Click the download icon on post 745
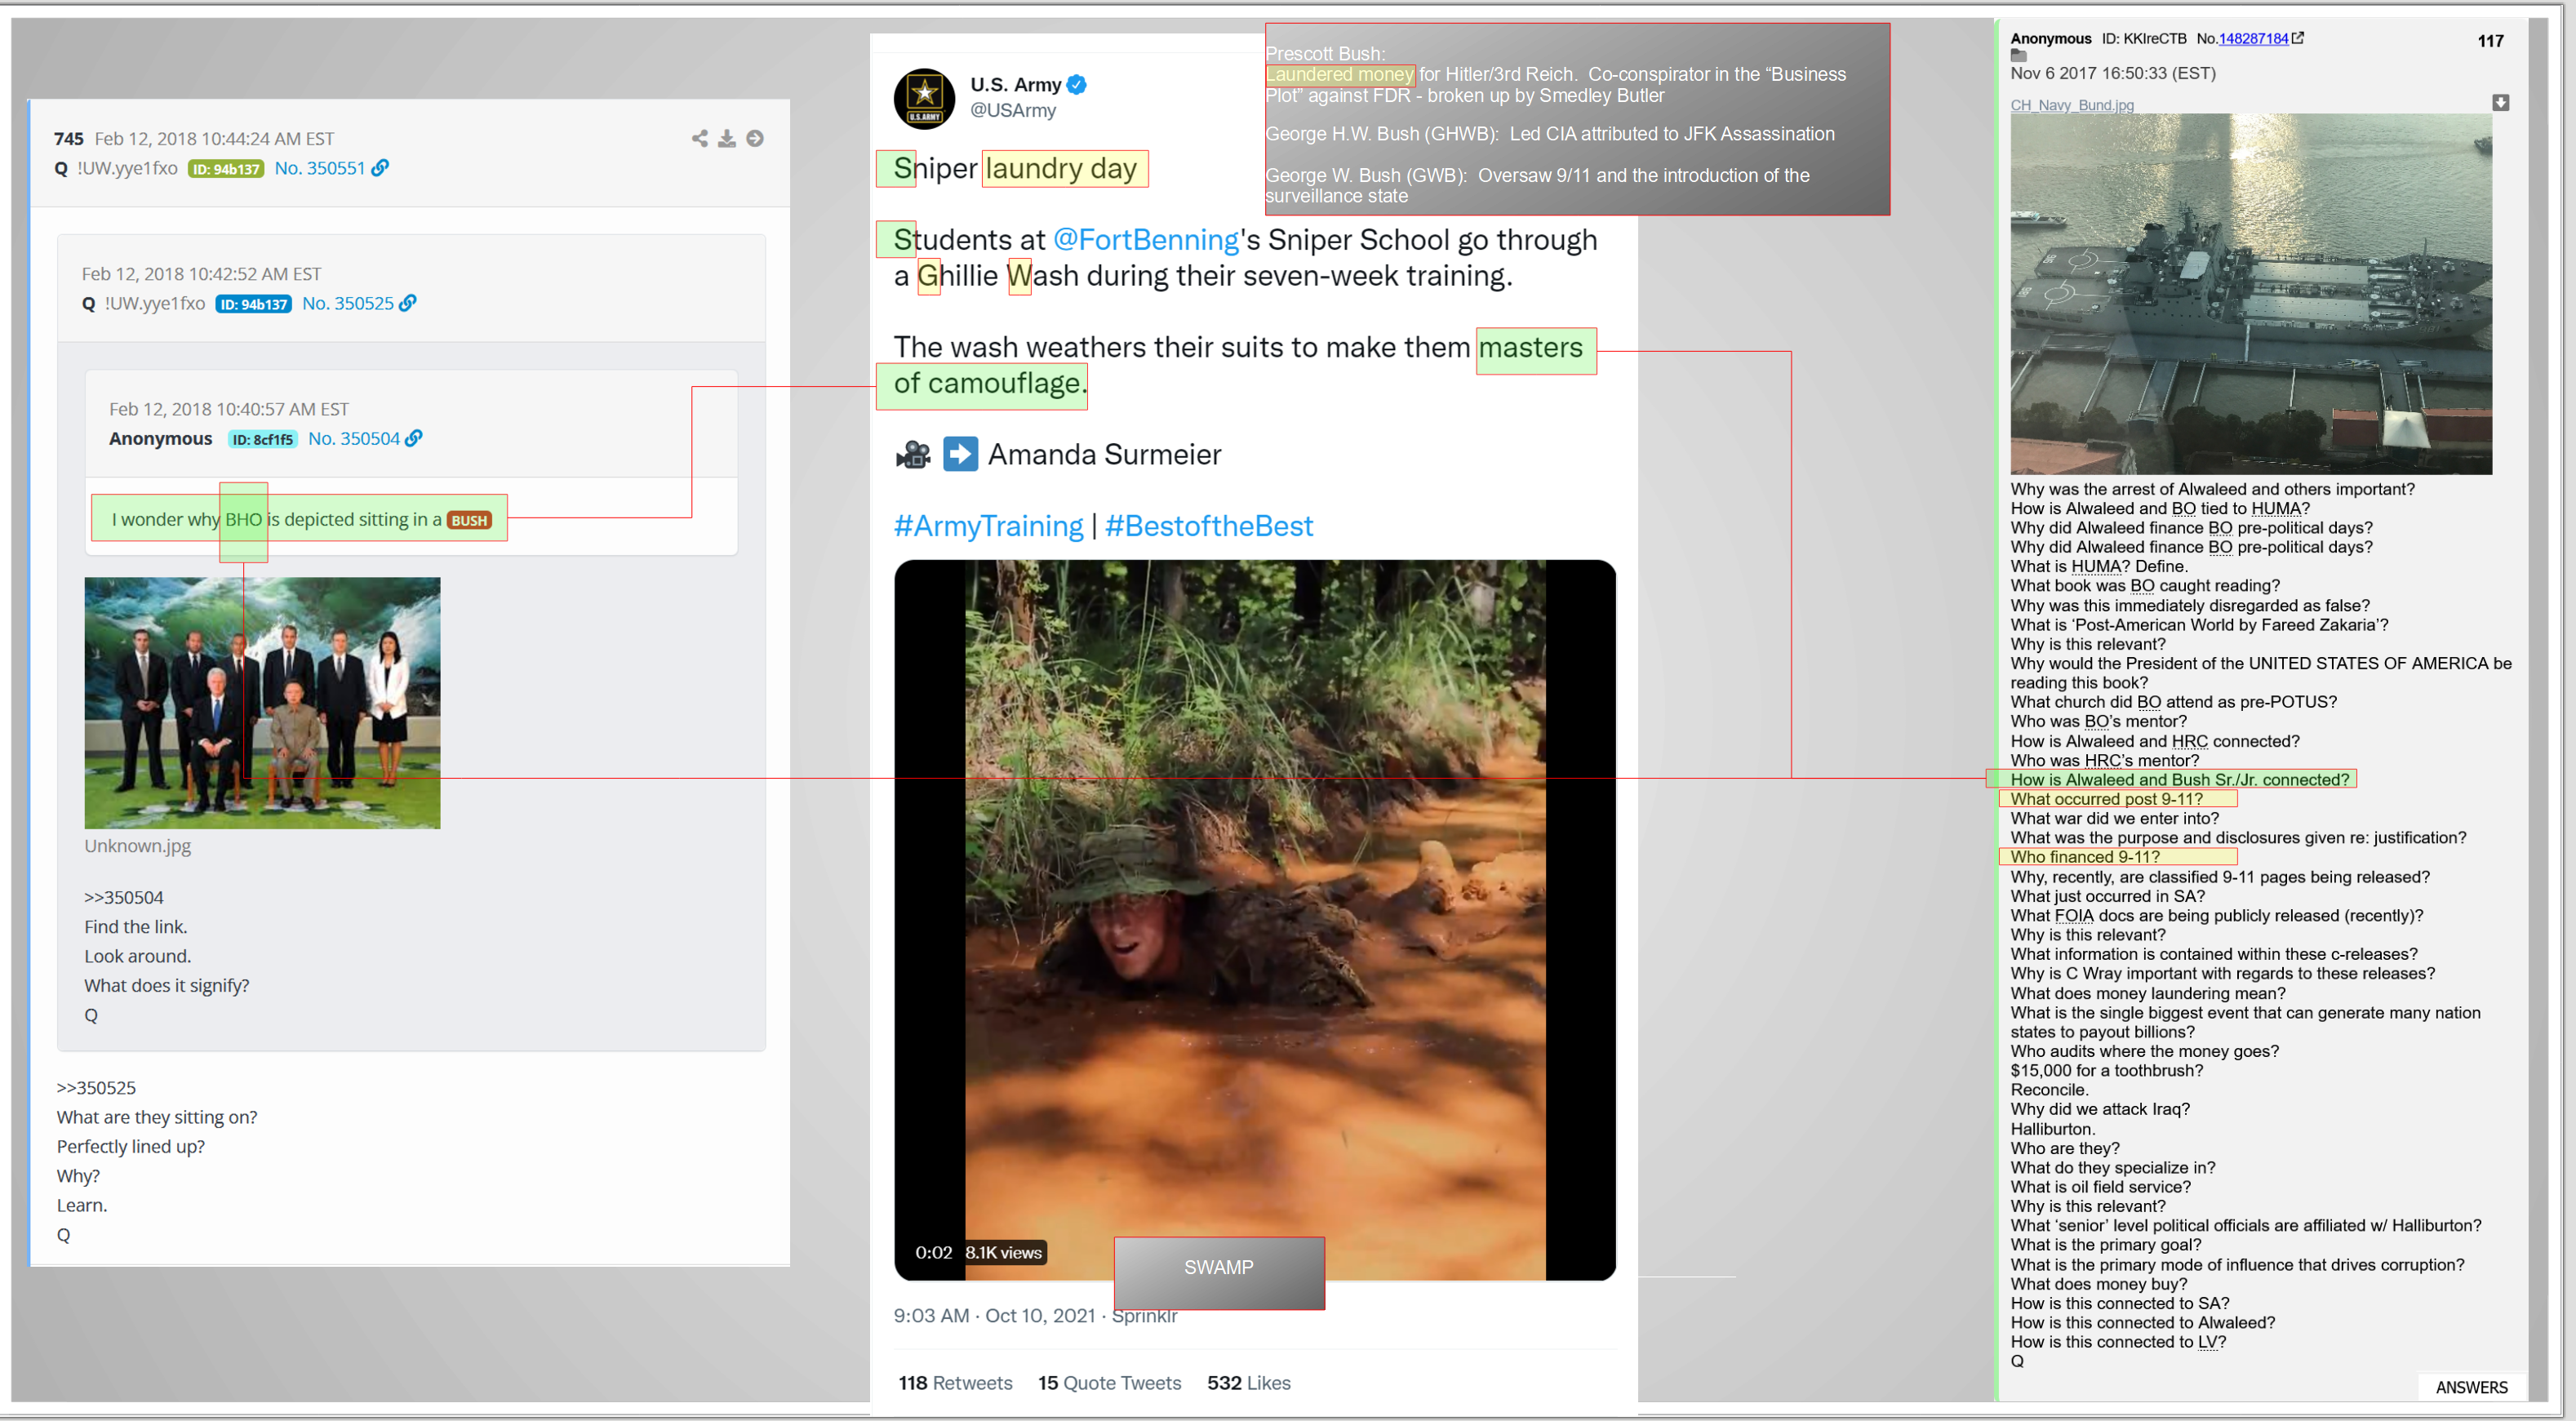The width and height of the screenshot is (2576, 1421). click(x=727, y=138)
